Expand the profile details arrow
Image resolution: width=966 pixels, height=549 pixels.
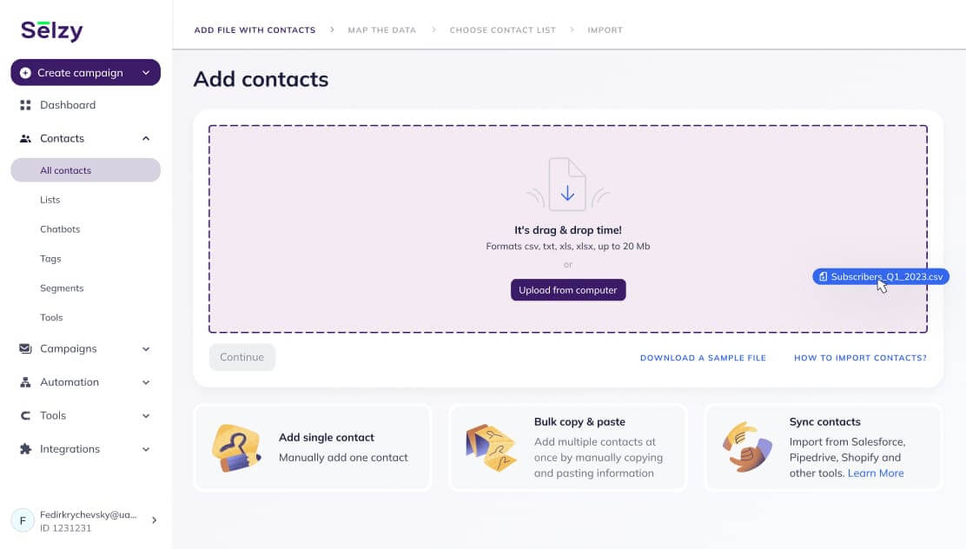[154, 519]
